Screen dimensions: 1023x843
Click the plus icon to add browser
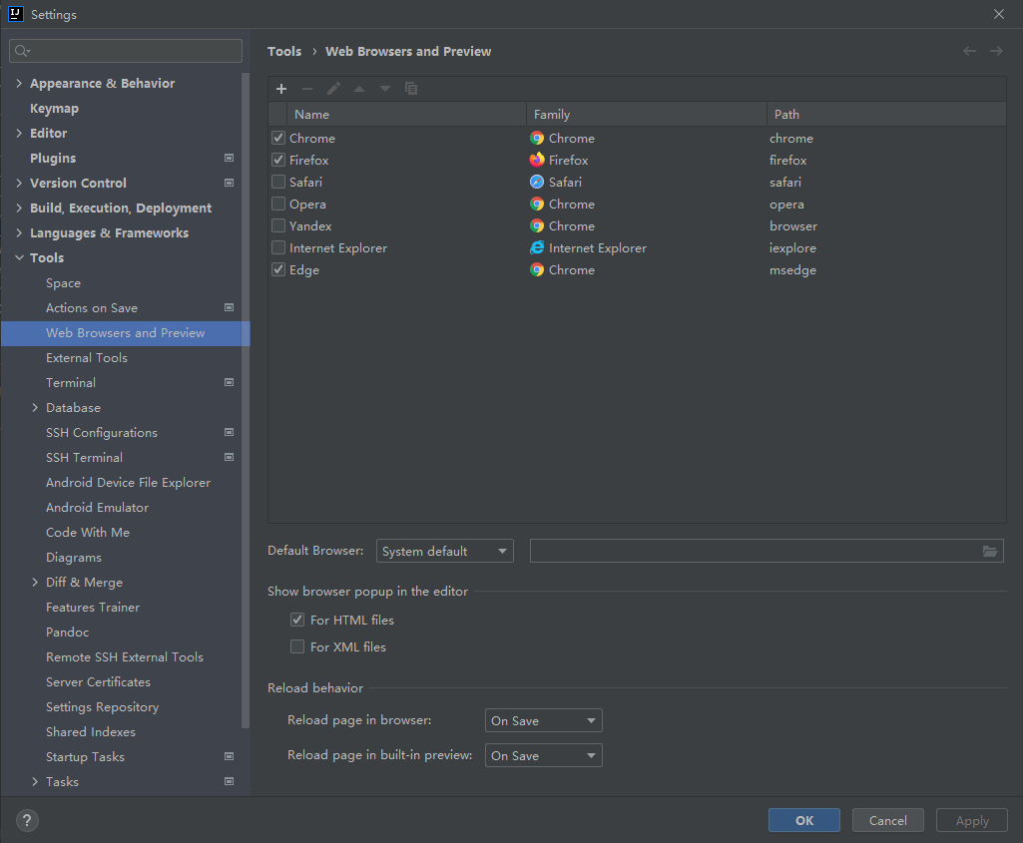pyautogui.click(x=281, y=89)
